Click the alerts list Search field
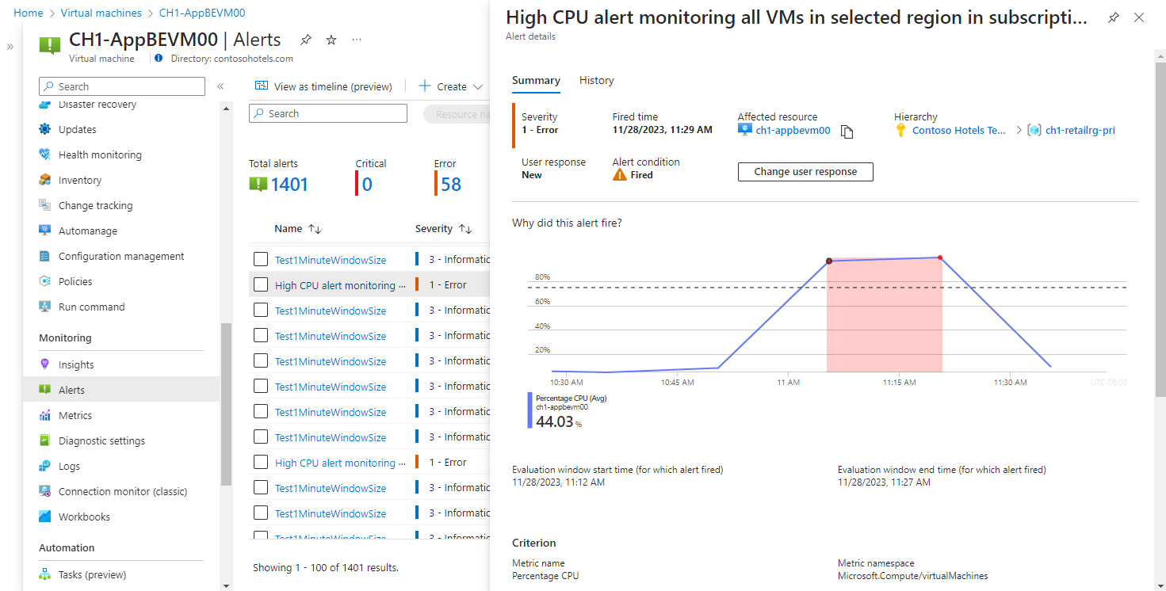1166x591 pixels. pyautogui.click(x=328, y=113)
